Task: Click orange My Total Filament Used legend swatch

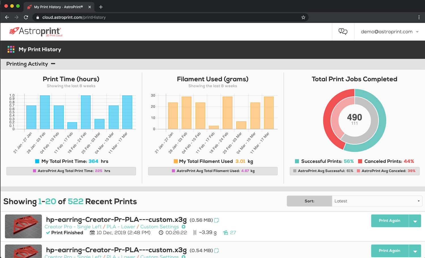Action: [x=176, y=161]
